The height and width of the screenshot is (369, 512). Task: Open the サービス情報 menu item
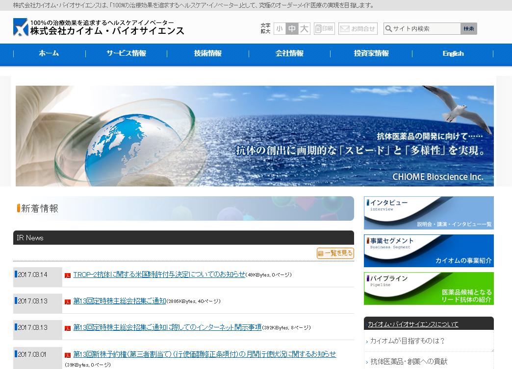coord(127,53)
